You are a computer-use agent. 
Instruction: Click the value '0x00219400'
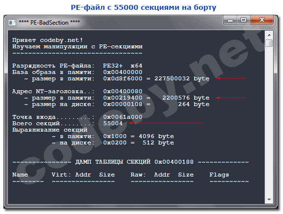[x=123, y=98]
